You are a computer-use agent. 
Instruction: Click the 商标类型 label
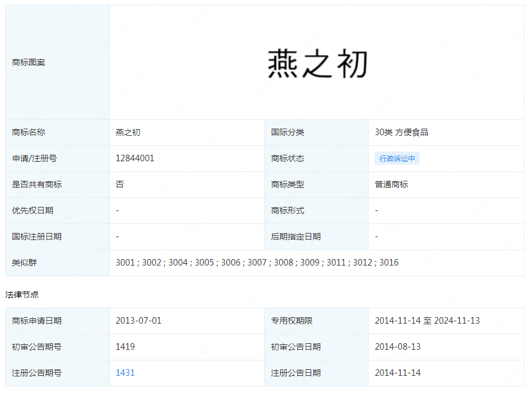point(287,184)
